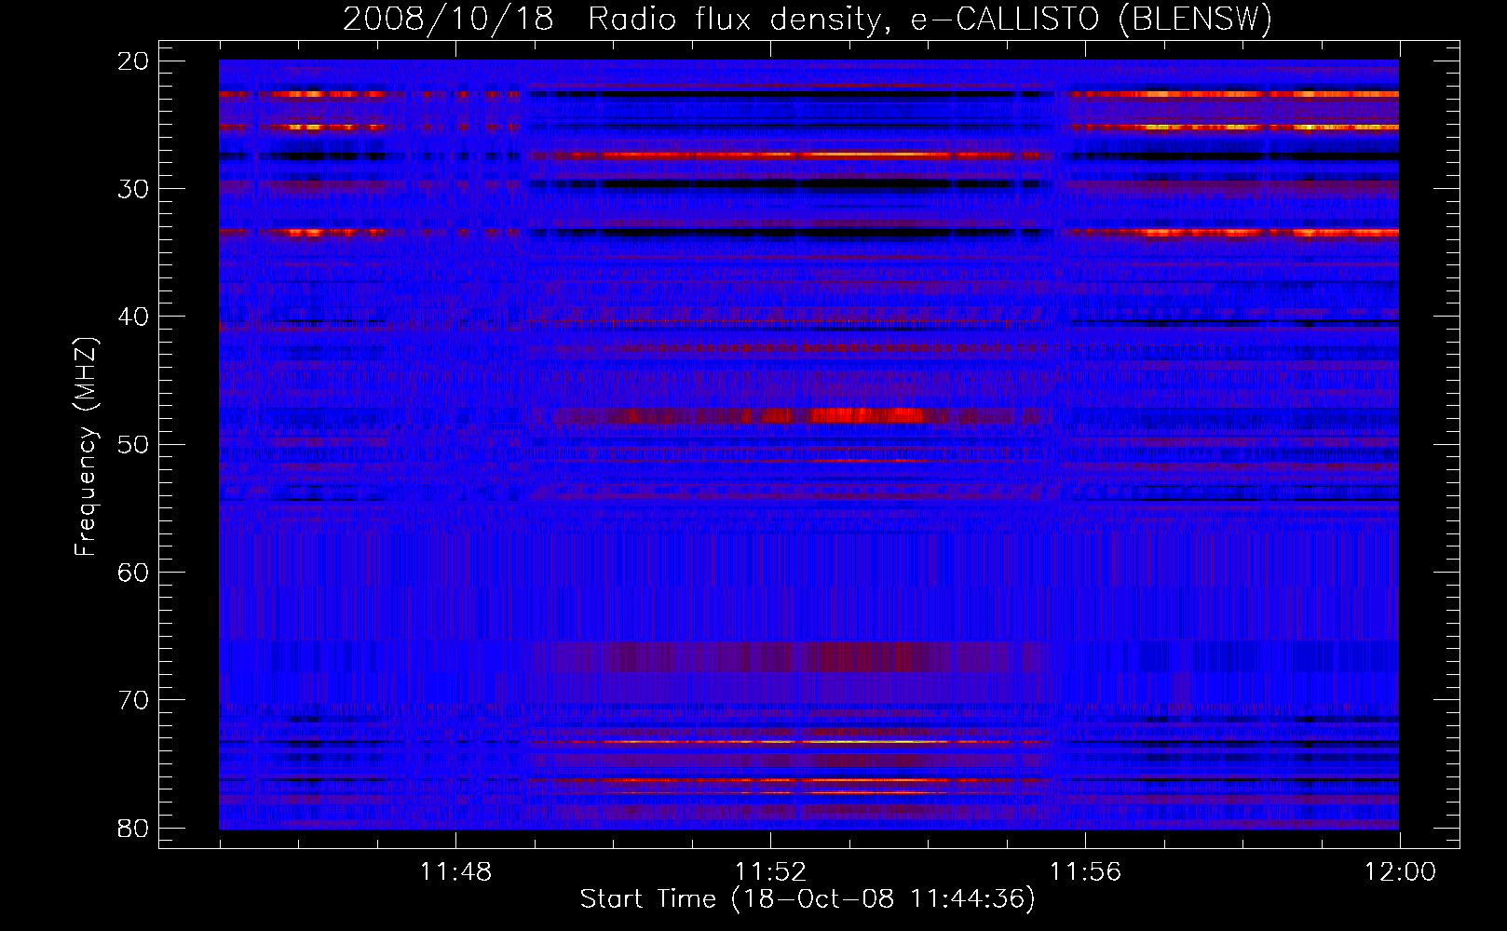Click the 11:56 time tick label

(1086, 872)
